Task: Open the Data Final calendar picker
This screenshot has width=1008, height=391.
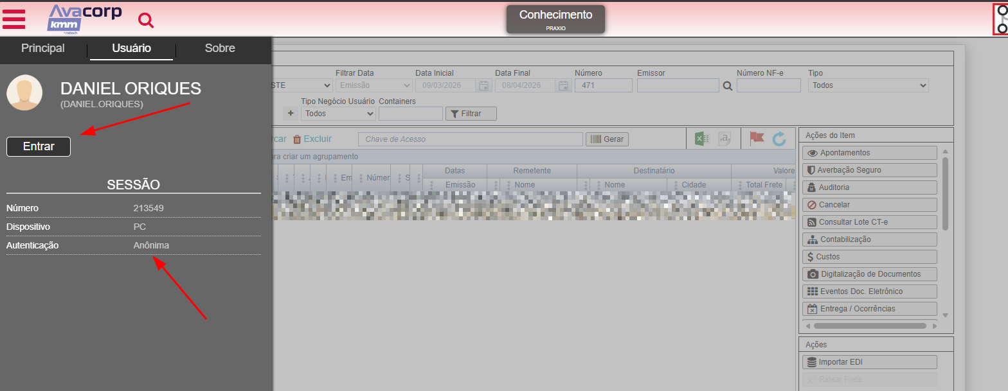Action: click(x=563, y=86)
